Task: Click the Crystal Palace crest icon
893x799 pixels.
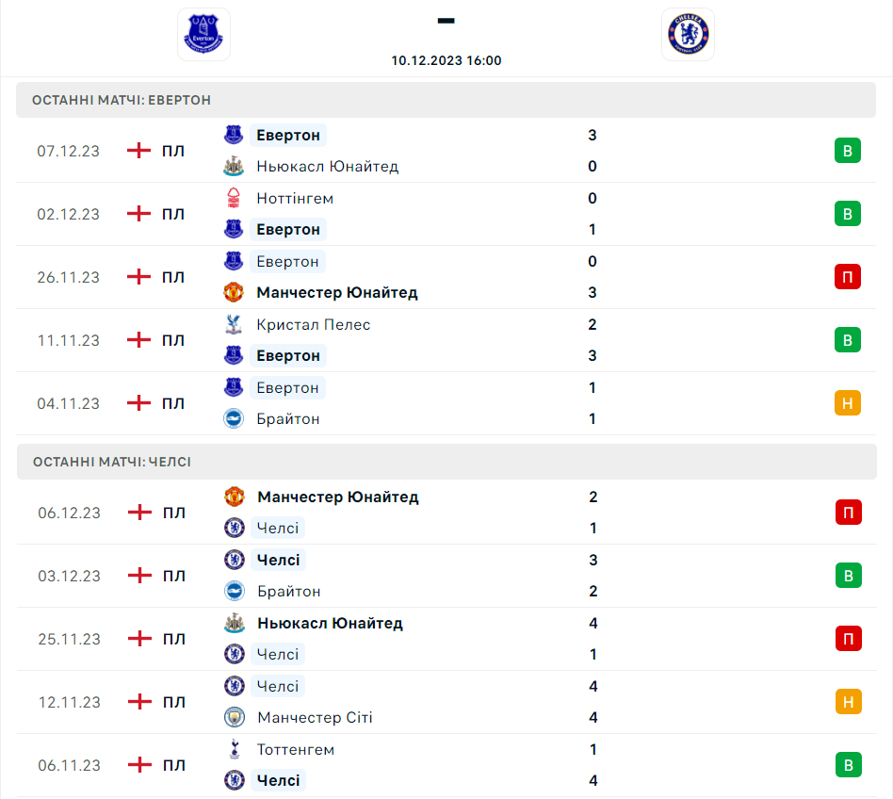Action: (234, 325)
